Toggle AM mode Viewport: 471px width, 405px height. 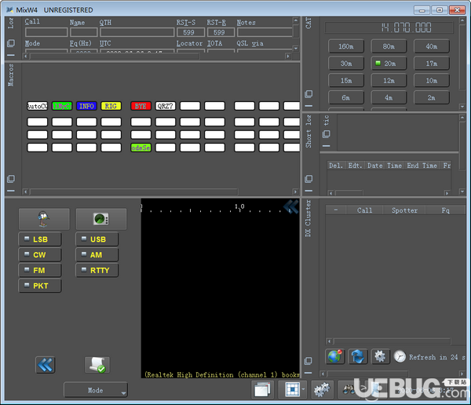[97, 255]
